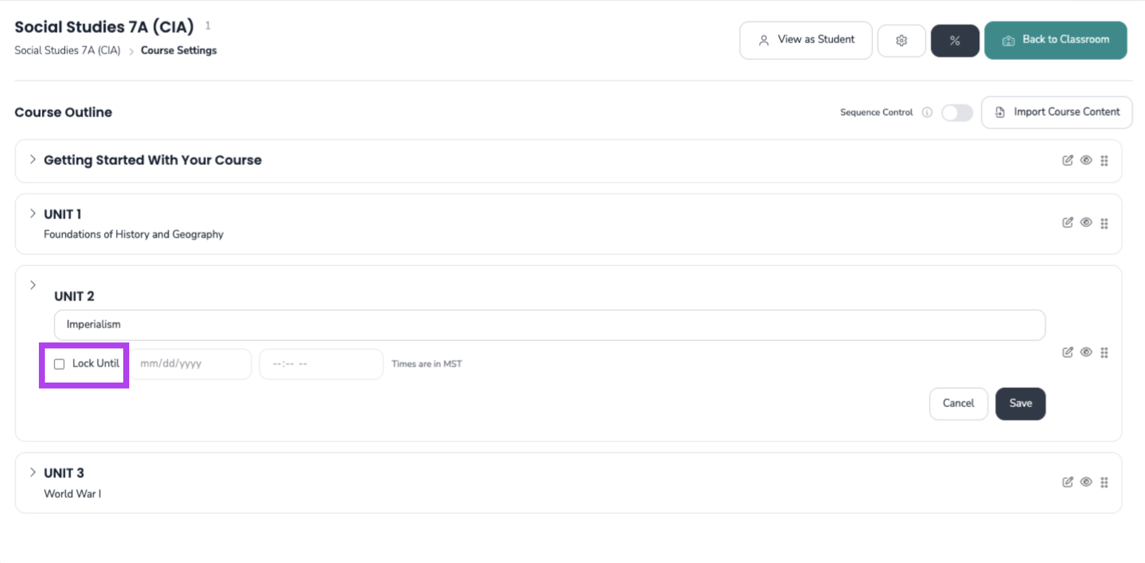
Task: Click the Imperialism description text field
Action: 549,325
